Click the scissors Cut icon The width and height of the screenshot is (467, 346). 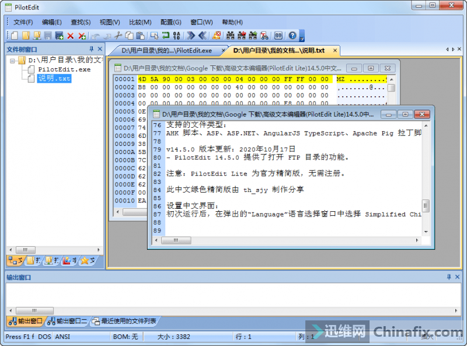[119, 36]
